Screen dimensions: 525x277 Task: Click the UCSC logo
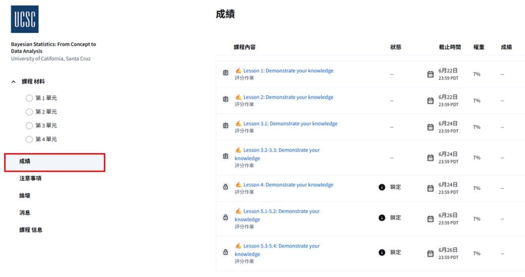(25, 19)
